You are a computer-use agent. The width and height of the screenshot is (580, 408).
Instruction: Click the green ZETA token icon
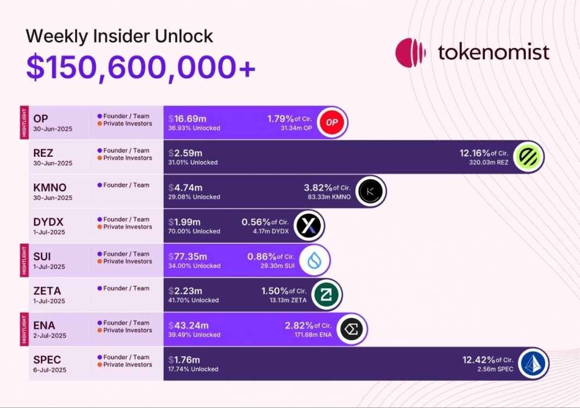pos(327,295)
